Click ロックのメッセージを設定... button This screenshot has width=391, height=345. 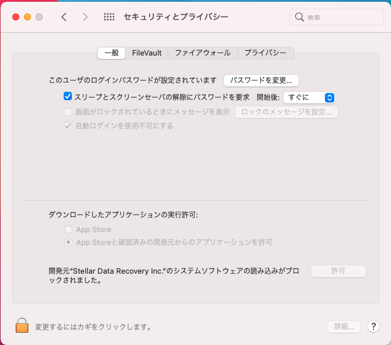[x=286, y=112]
